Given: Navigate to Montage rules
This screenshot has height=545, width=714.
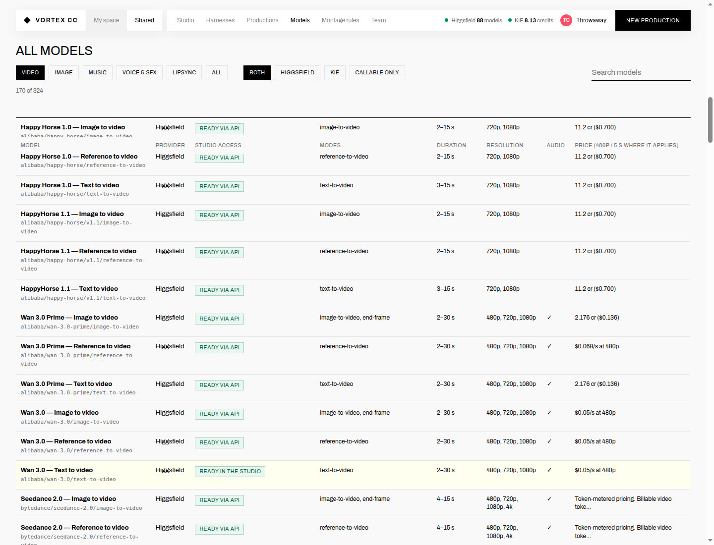Looking at the screenshot, I should coord(340,20).
